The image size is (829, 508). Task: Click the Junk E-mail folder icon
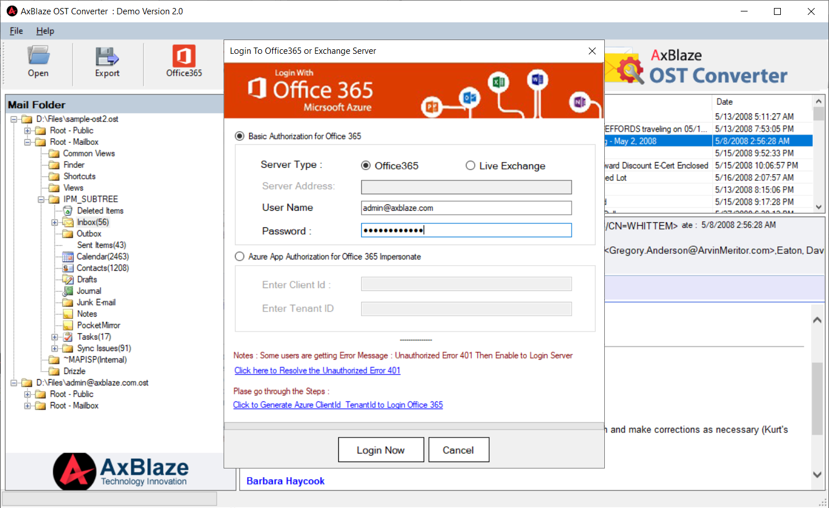tap(68, 302)
